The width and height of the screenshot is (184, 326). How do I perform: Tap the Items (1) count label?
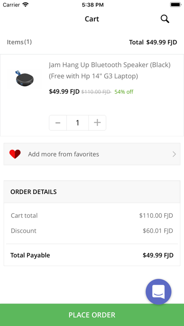[19, 42]
